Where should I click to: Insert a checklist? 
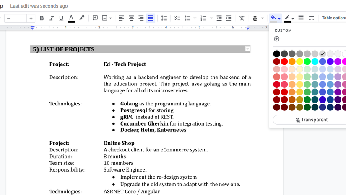[177, 18]
